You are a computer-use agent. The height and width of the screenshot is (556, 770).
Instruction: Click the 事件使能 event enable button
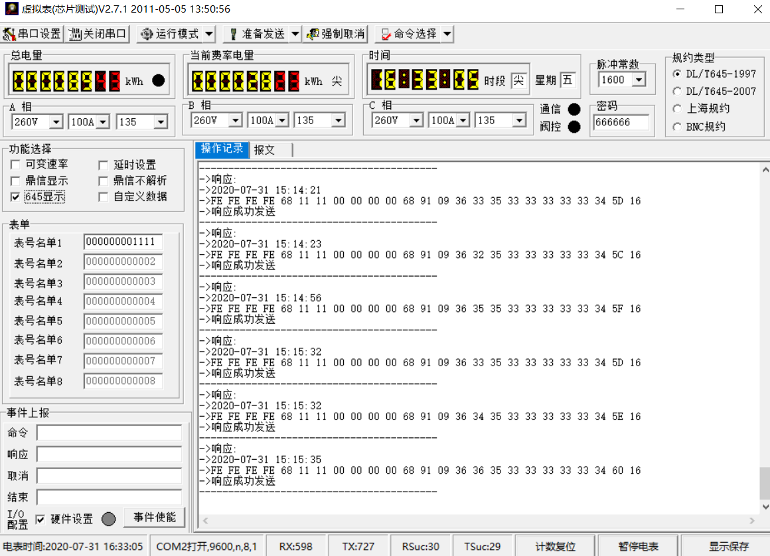pyautogui.click(x=154, y=517)
